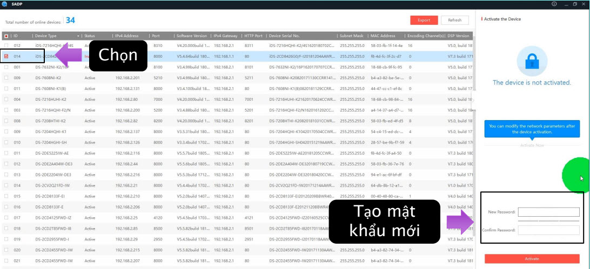Click the red Export button
Viewport: 590px width, 269px height.
click(x=424, y=20)
